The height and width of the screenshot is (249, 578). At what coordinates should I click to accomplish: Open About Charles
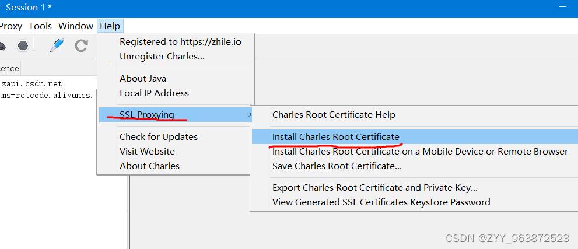[x=149, y=166]
